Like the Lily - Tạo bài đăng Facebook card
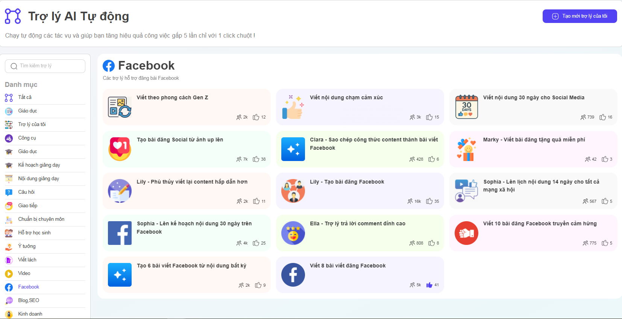The width and height of the screenshot is (622, 319). (429, 201)
